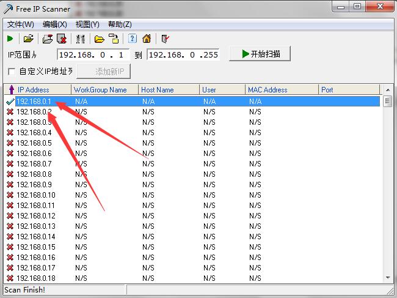Open the 文件(W) menu
The width and height of the screenshot is (397, 298).
click(x=20, y=24)
